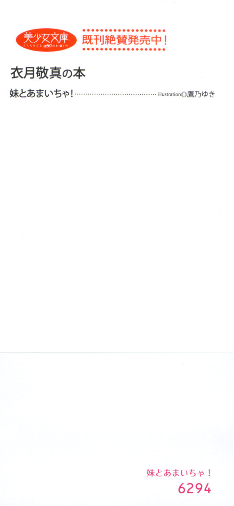Click the ◎ symbol in the credit line
The width and height of the screenshot is (234, 506).
pyautogui.click(x=184, y=95)
